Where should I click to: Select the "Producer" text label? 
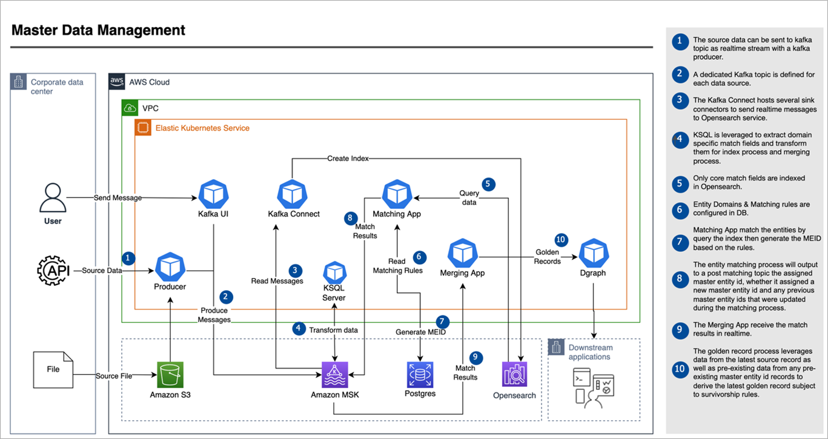tap(170, 286)
